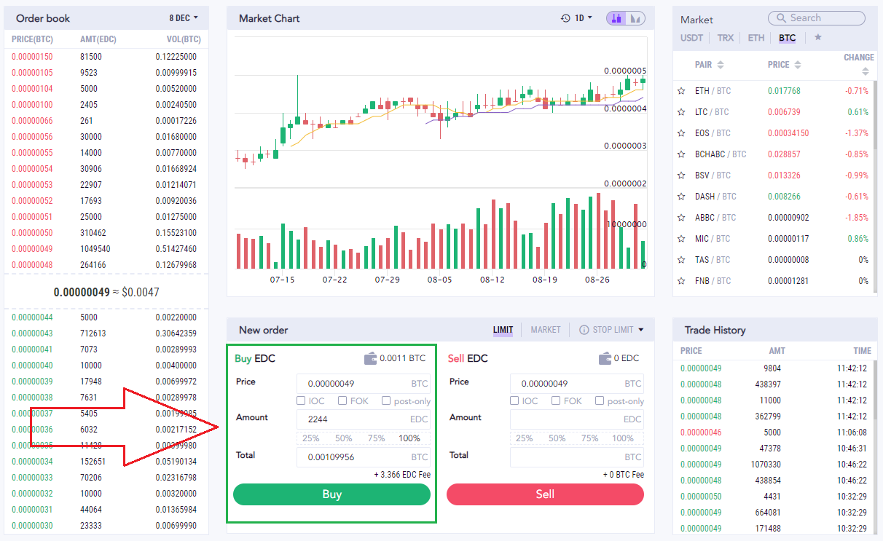Favorite the DASH / BTC pair star

point(681,197)
